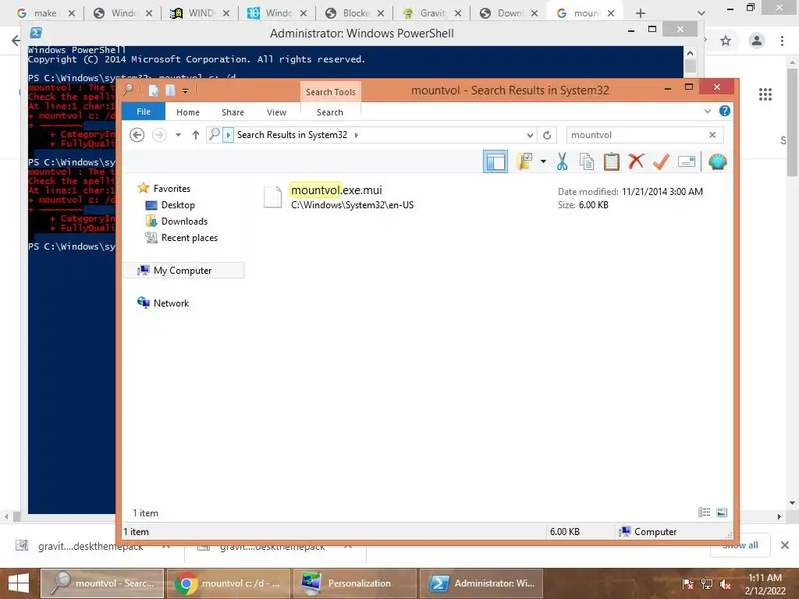
Task: Click the red X Delete icon
Action: point(636,162)
